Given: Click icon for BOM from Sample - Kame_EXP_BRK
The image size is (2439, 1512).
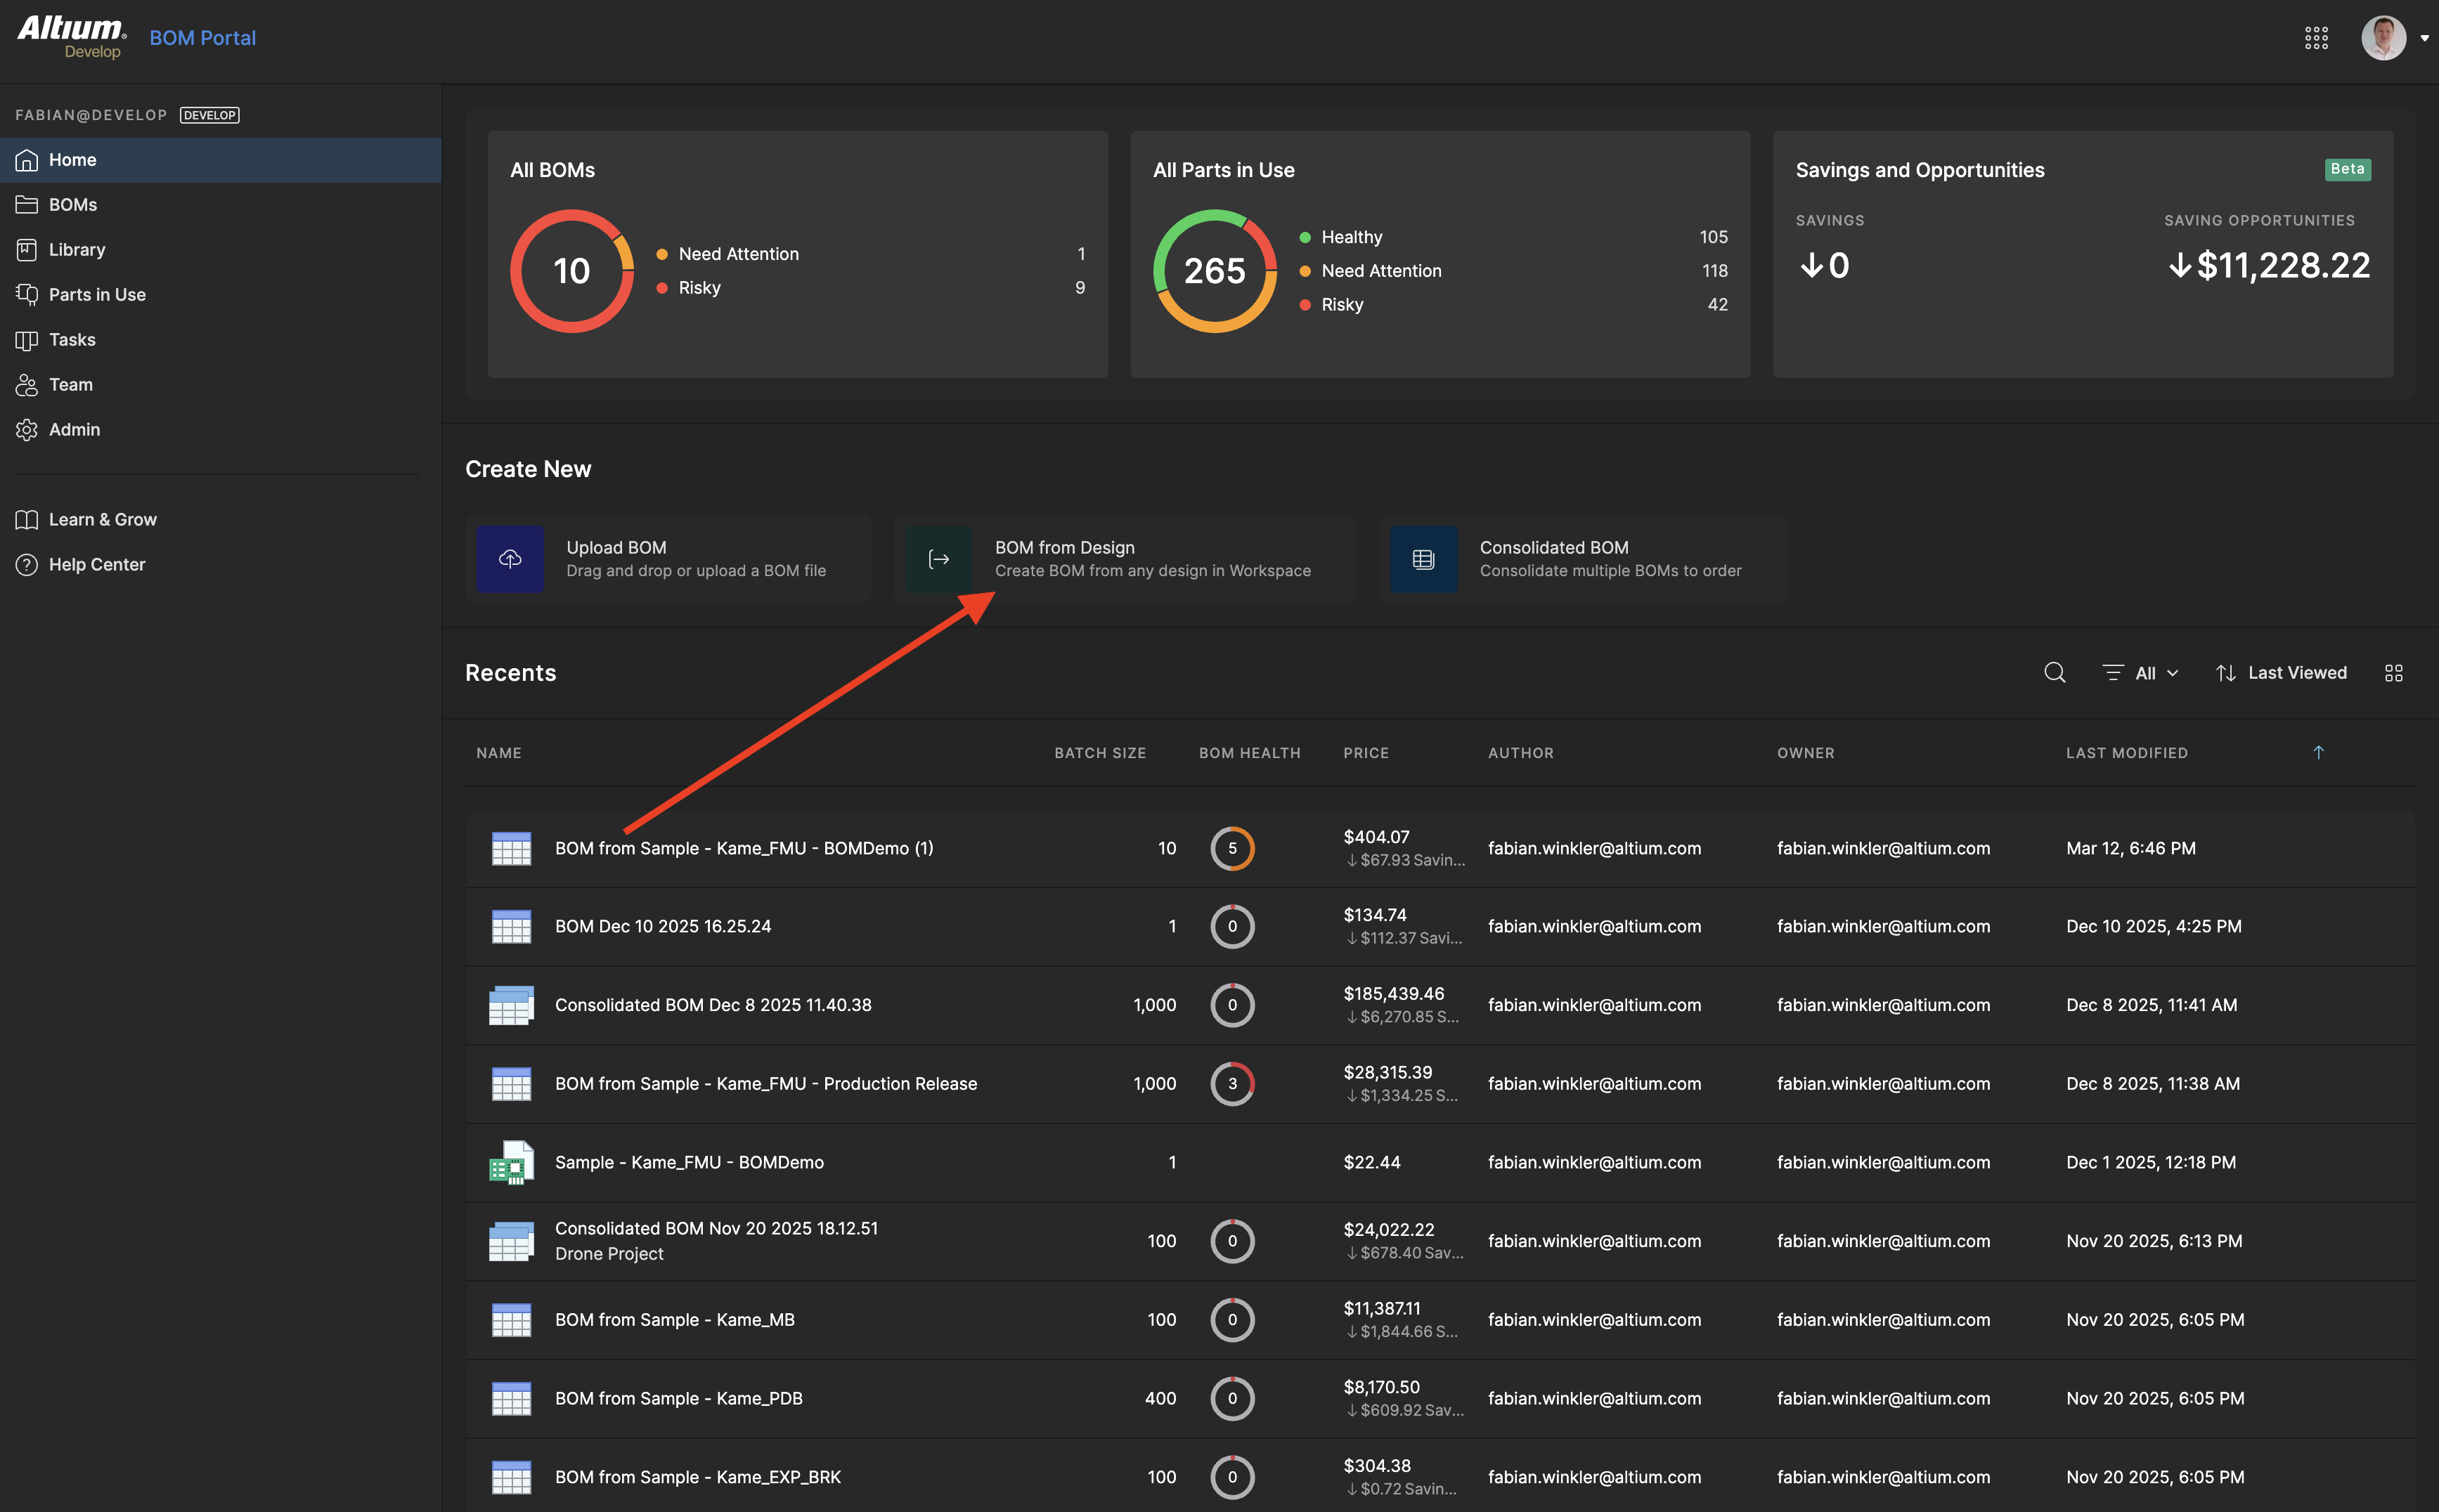Looking at the screenshot, I should pyautogui.click(x=511, y=1477).
